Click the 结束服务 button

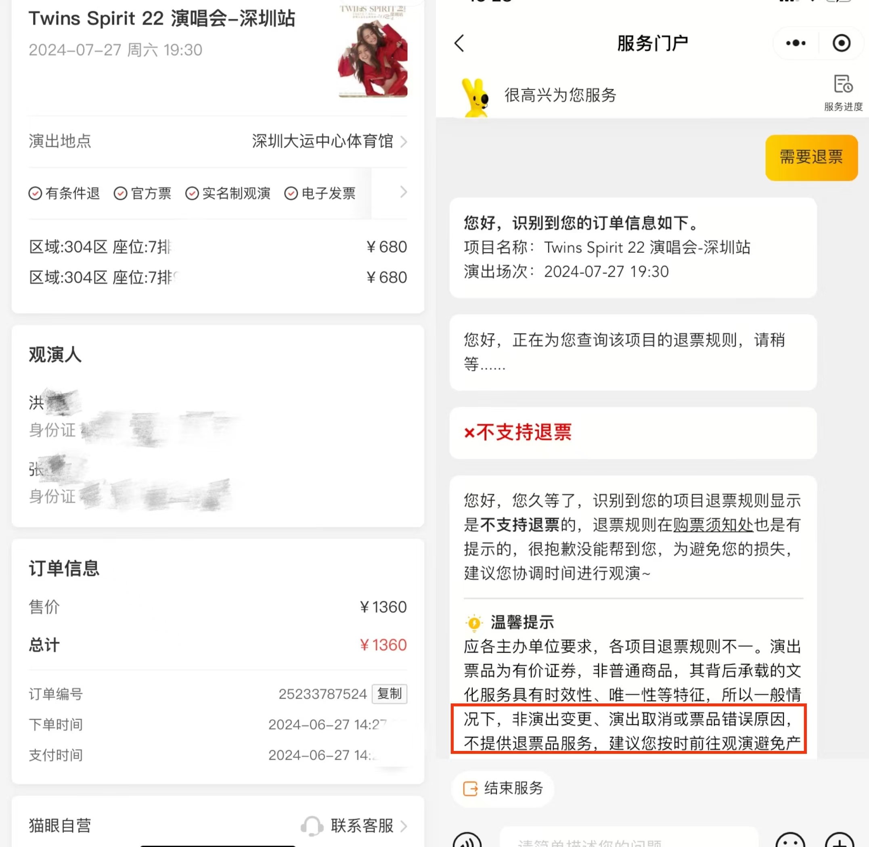[503, 788]
